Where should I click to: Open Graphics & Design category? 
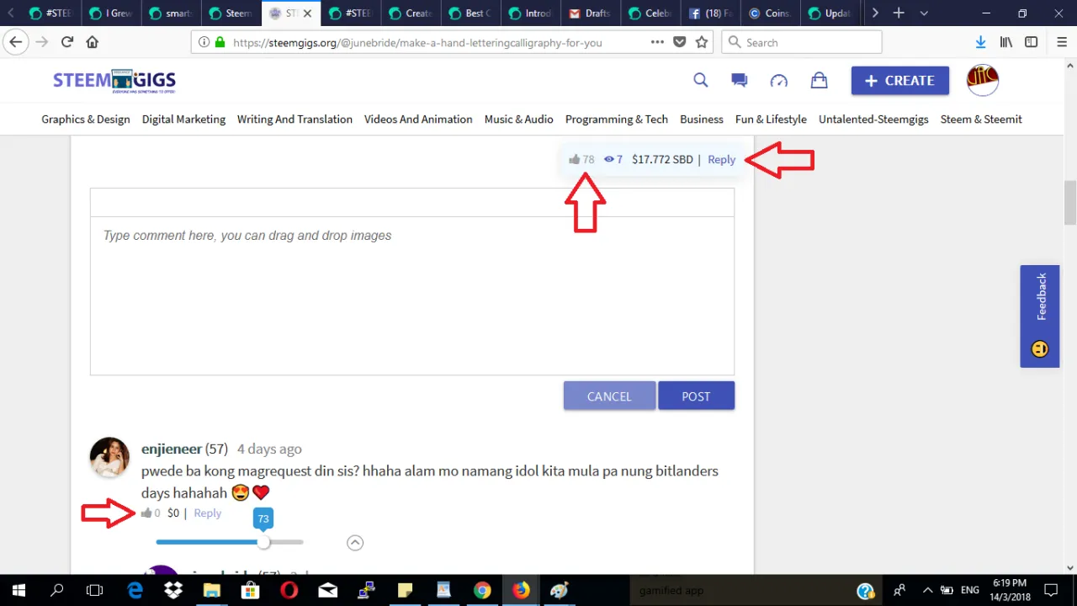point(86,120)
